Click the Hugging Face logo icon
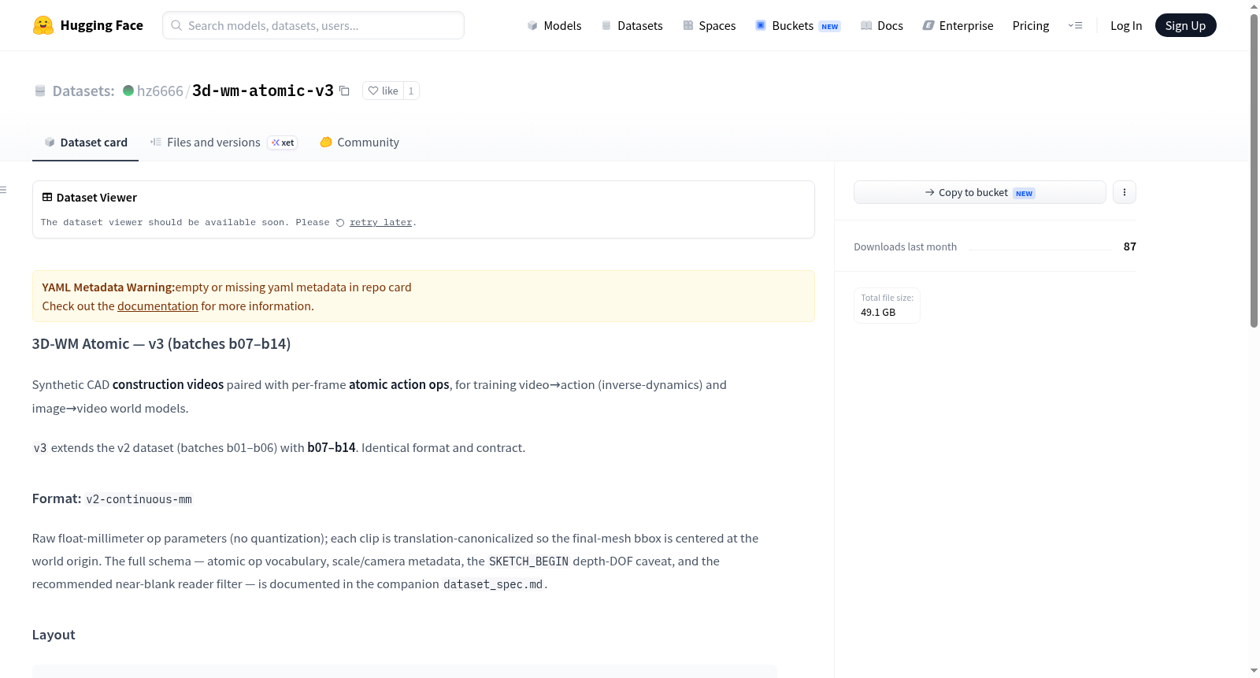The image size is (1260, 678). pyautogui.click(x=43, y=25)
